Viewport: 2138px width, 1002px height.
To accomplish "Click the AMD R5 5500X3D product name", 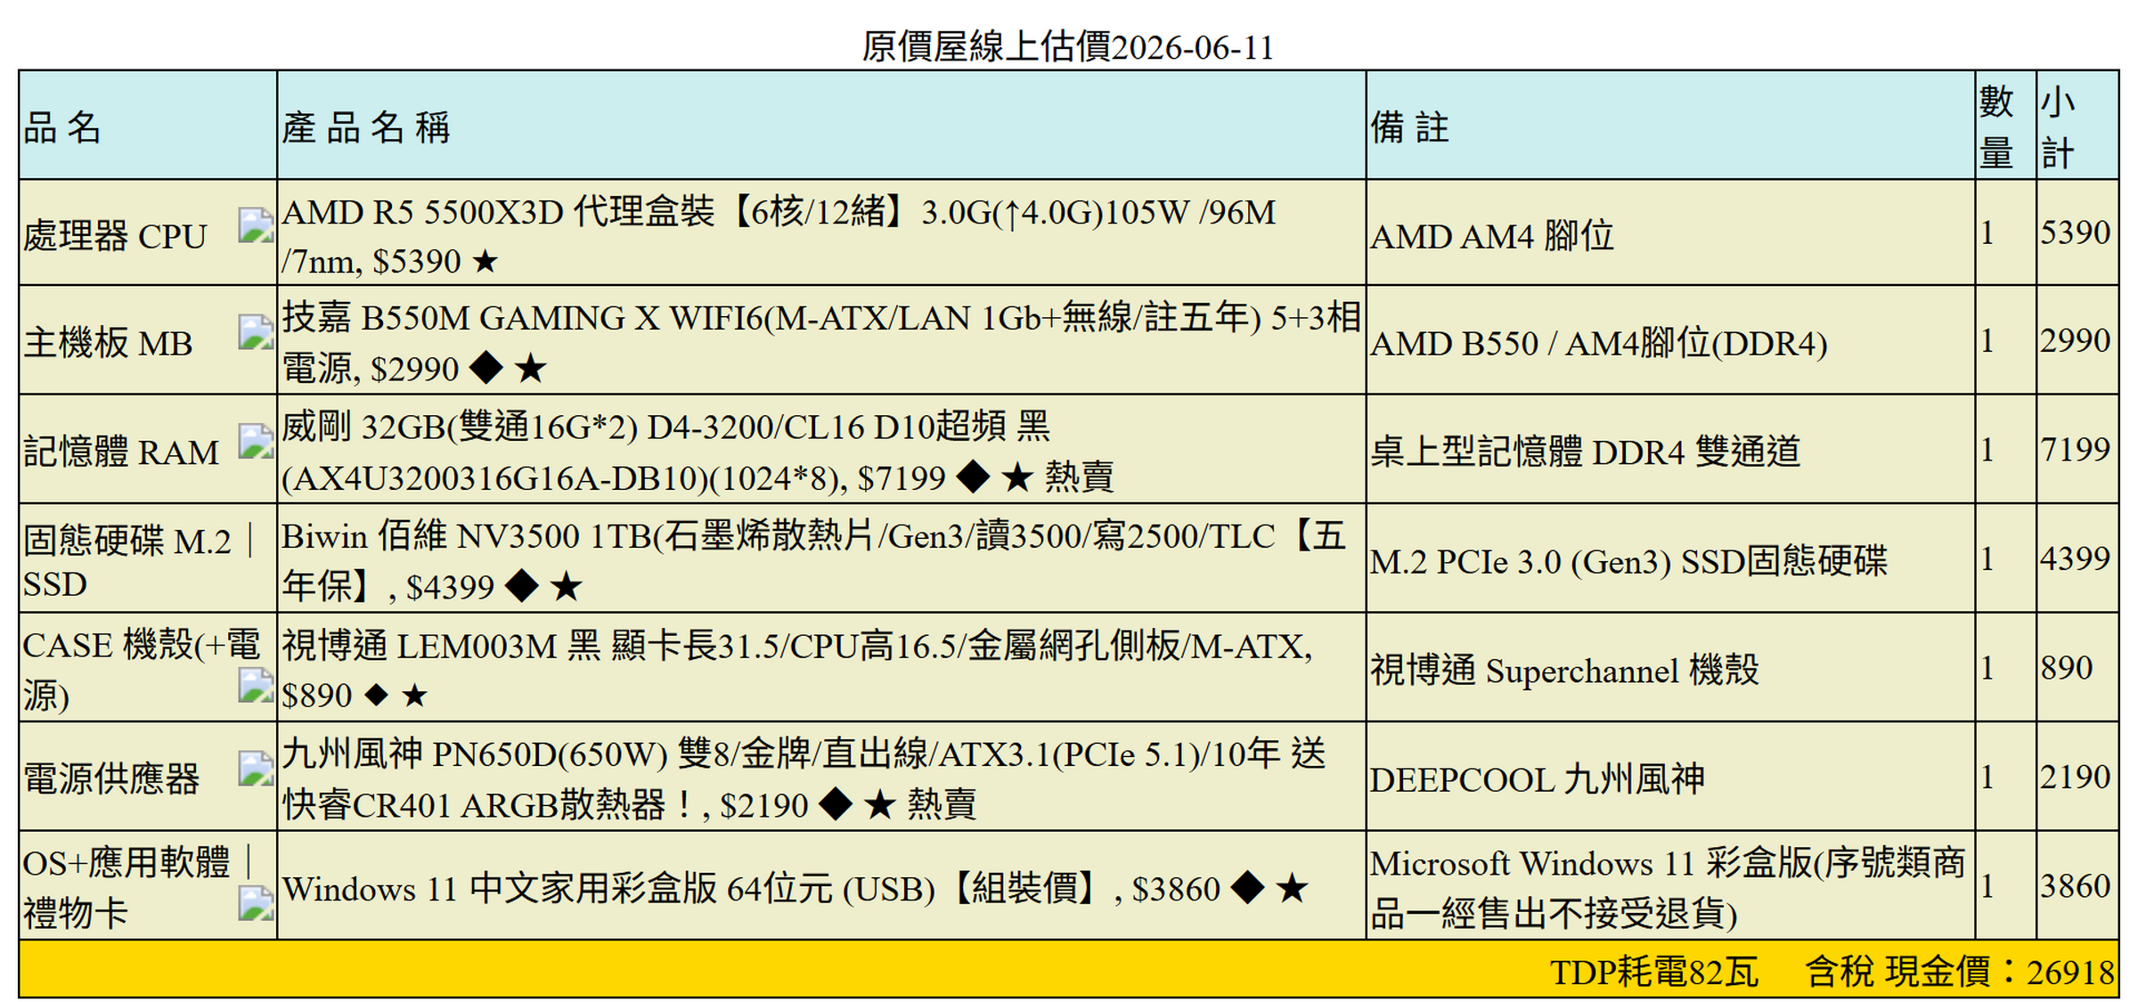I will 779,236.
